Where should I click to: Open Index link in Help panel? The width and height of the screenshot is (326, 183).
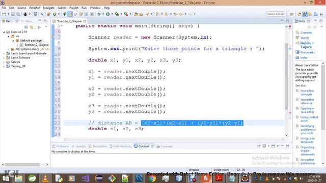[304, 57]
